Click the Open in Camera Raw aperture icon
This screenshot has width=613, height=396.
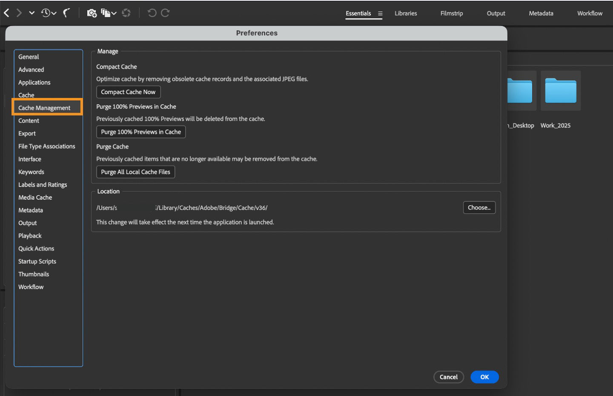(x=126, y=13)
